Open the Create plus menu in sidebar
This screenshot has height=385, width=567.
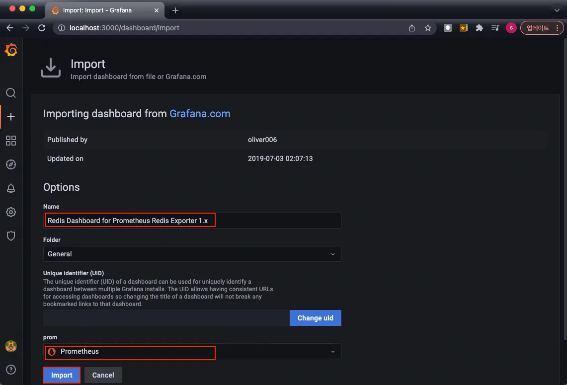[x=11, y=117]
